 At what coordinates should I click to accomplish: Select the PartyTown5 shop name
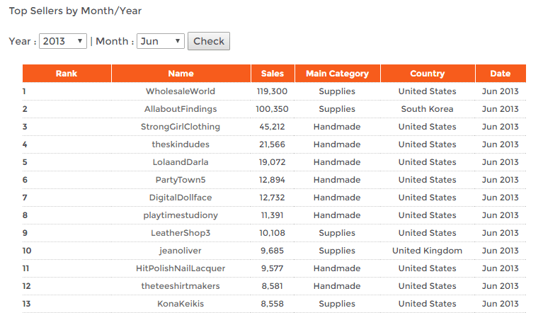point(181,180)
